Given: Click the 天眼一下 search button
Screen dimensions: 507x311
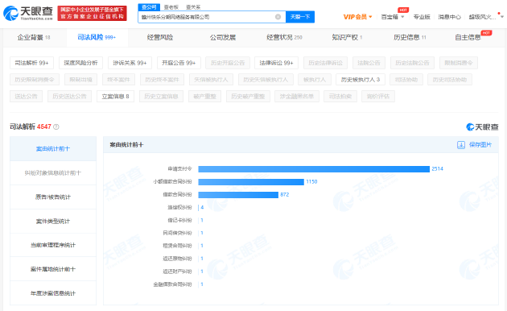Looking at the screenshot, I should 300,17.
